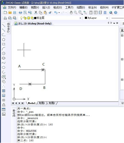Open the Calculator icon
Screen dimensions: 124x143
pyautogui.click(x=105, y=12)
